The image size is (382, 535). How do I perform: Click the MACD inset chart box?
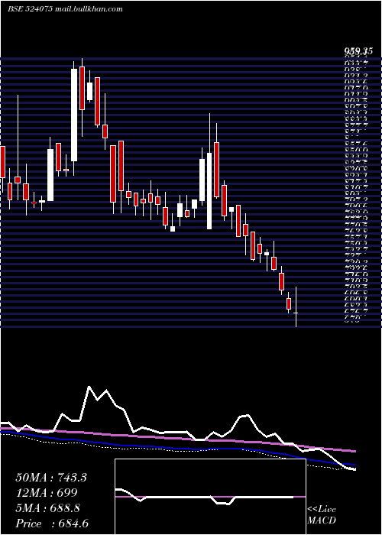point(210,497)
